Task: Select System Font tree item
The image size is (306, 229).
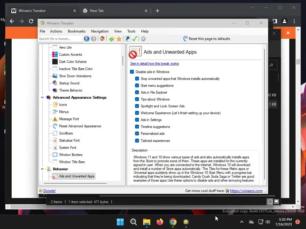Action: coord(68,148)
